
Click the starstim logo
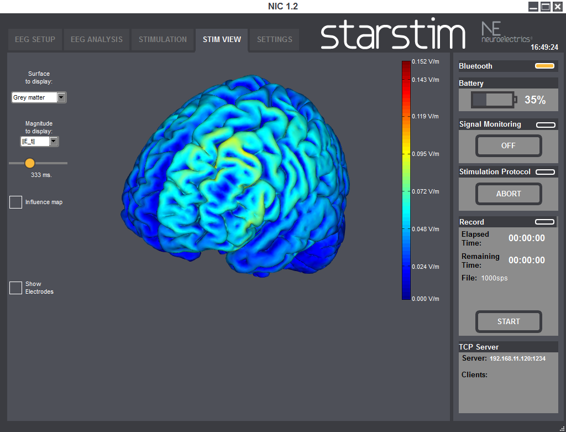[393, 33]
